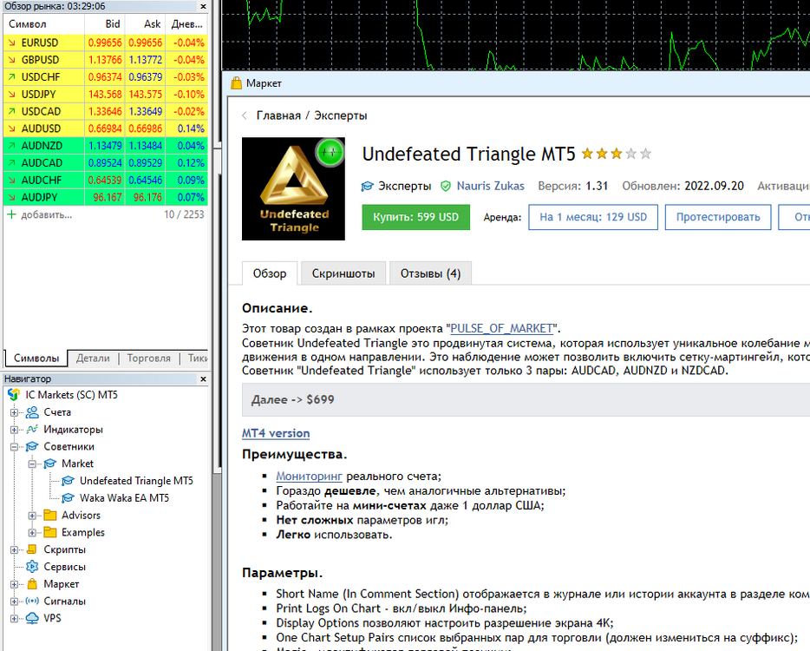Open the Обзор product tab

pos(270,273)
